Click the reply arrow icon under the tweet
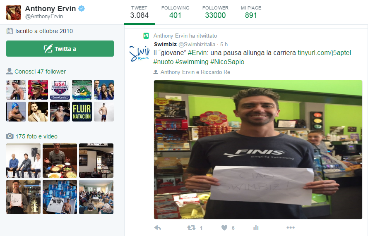Image resolution: width=368 pixels, height=236 pixels. click(157, 228)
